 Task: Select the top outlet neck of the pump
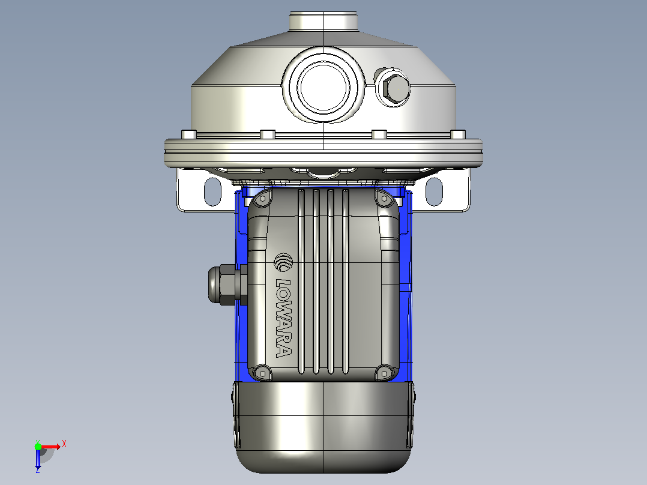(323, 20)
